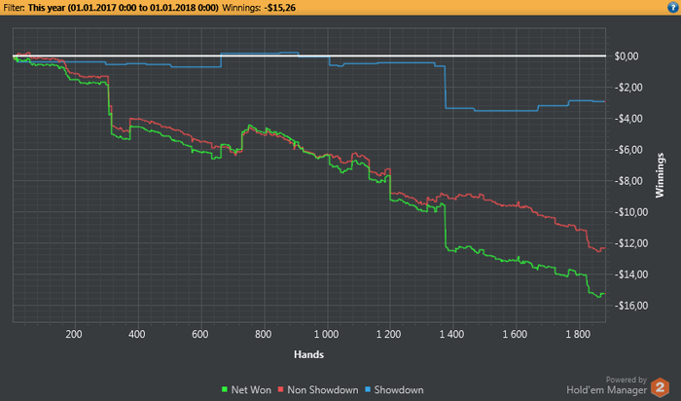
Task: Click the end of the red Non Showdown line
Action: coord(604,248)
